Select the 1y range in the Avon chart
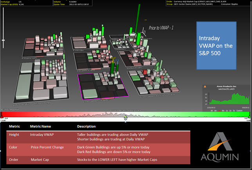 tap(227, 111)
